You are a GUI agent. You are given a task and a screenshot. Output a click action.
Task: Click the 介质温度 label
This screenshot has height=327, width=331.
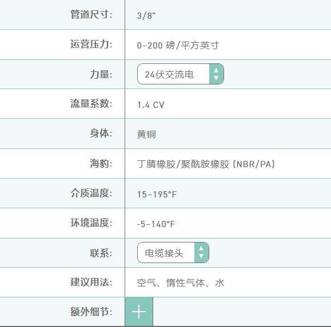coord(91,193)
